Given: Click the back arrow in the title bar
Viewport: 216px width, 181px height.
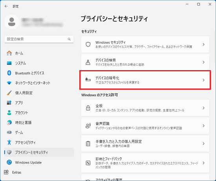Looking at the screenshot, I should 6,6.
